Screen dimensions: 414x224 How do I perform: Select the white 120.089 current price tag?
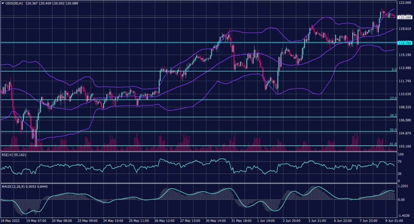click(405, 18)
